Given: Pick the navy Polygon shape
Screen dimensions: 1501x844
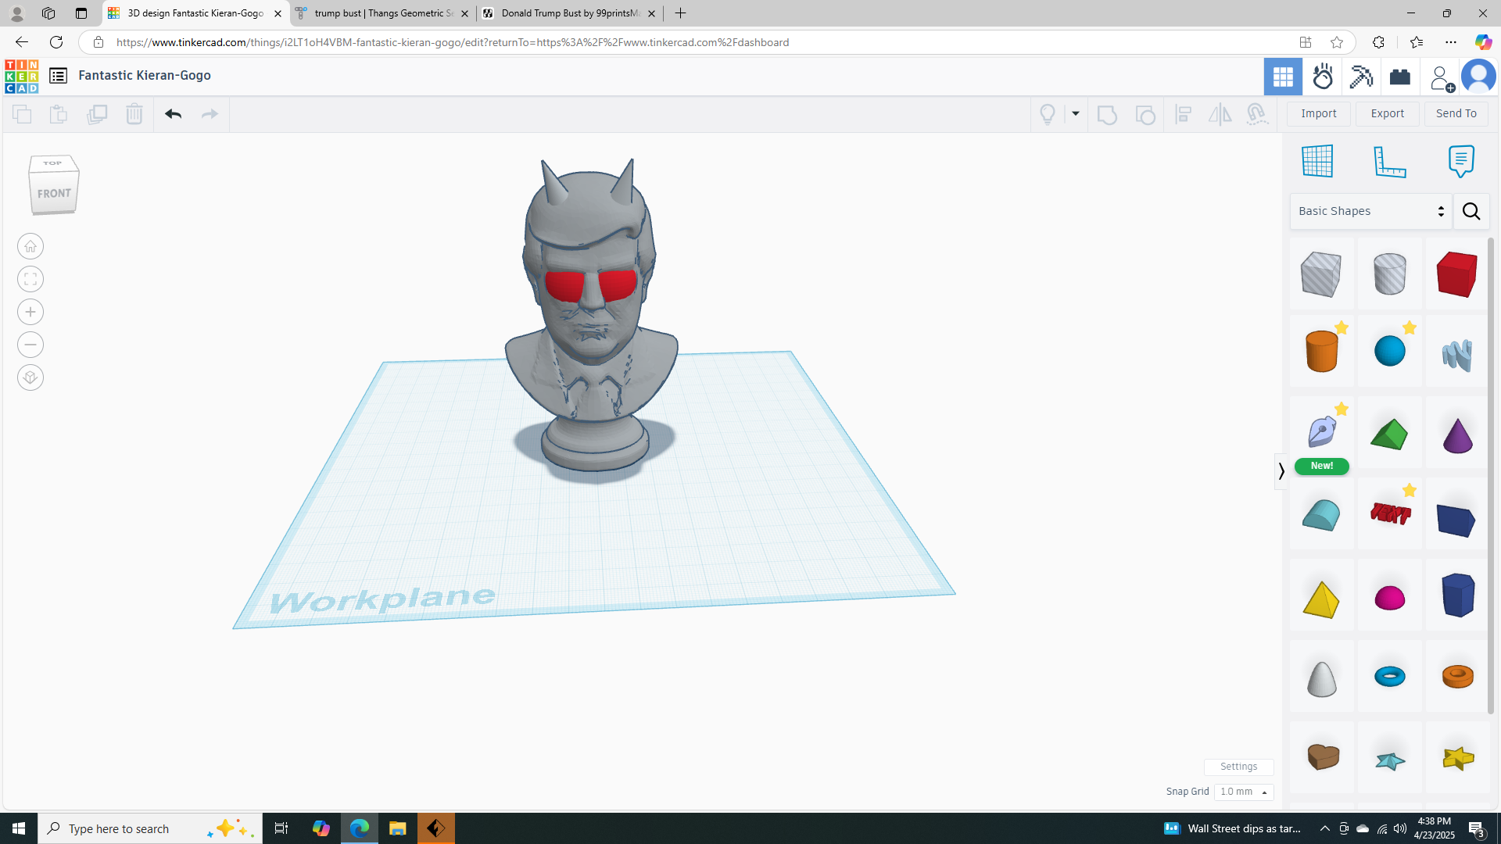Looking at the screenshot, I should (x=1456, y=595).
